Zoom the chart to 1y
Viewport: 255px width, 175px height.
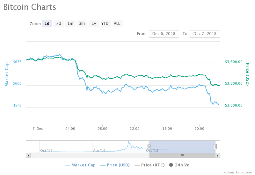(x=93, y=24)
